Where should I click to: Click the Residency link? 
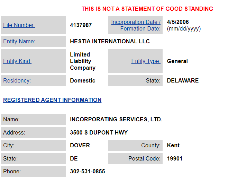click(x=17, y=81)
